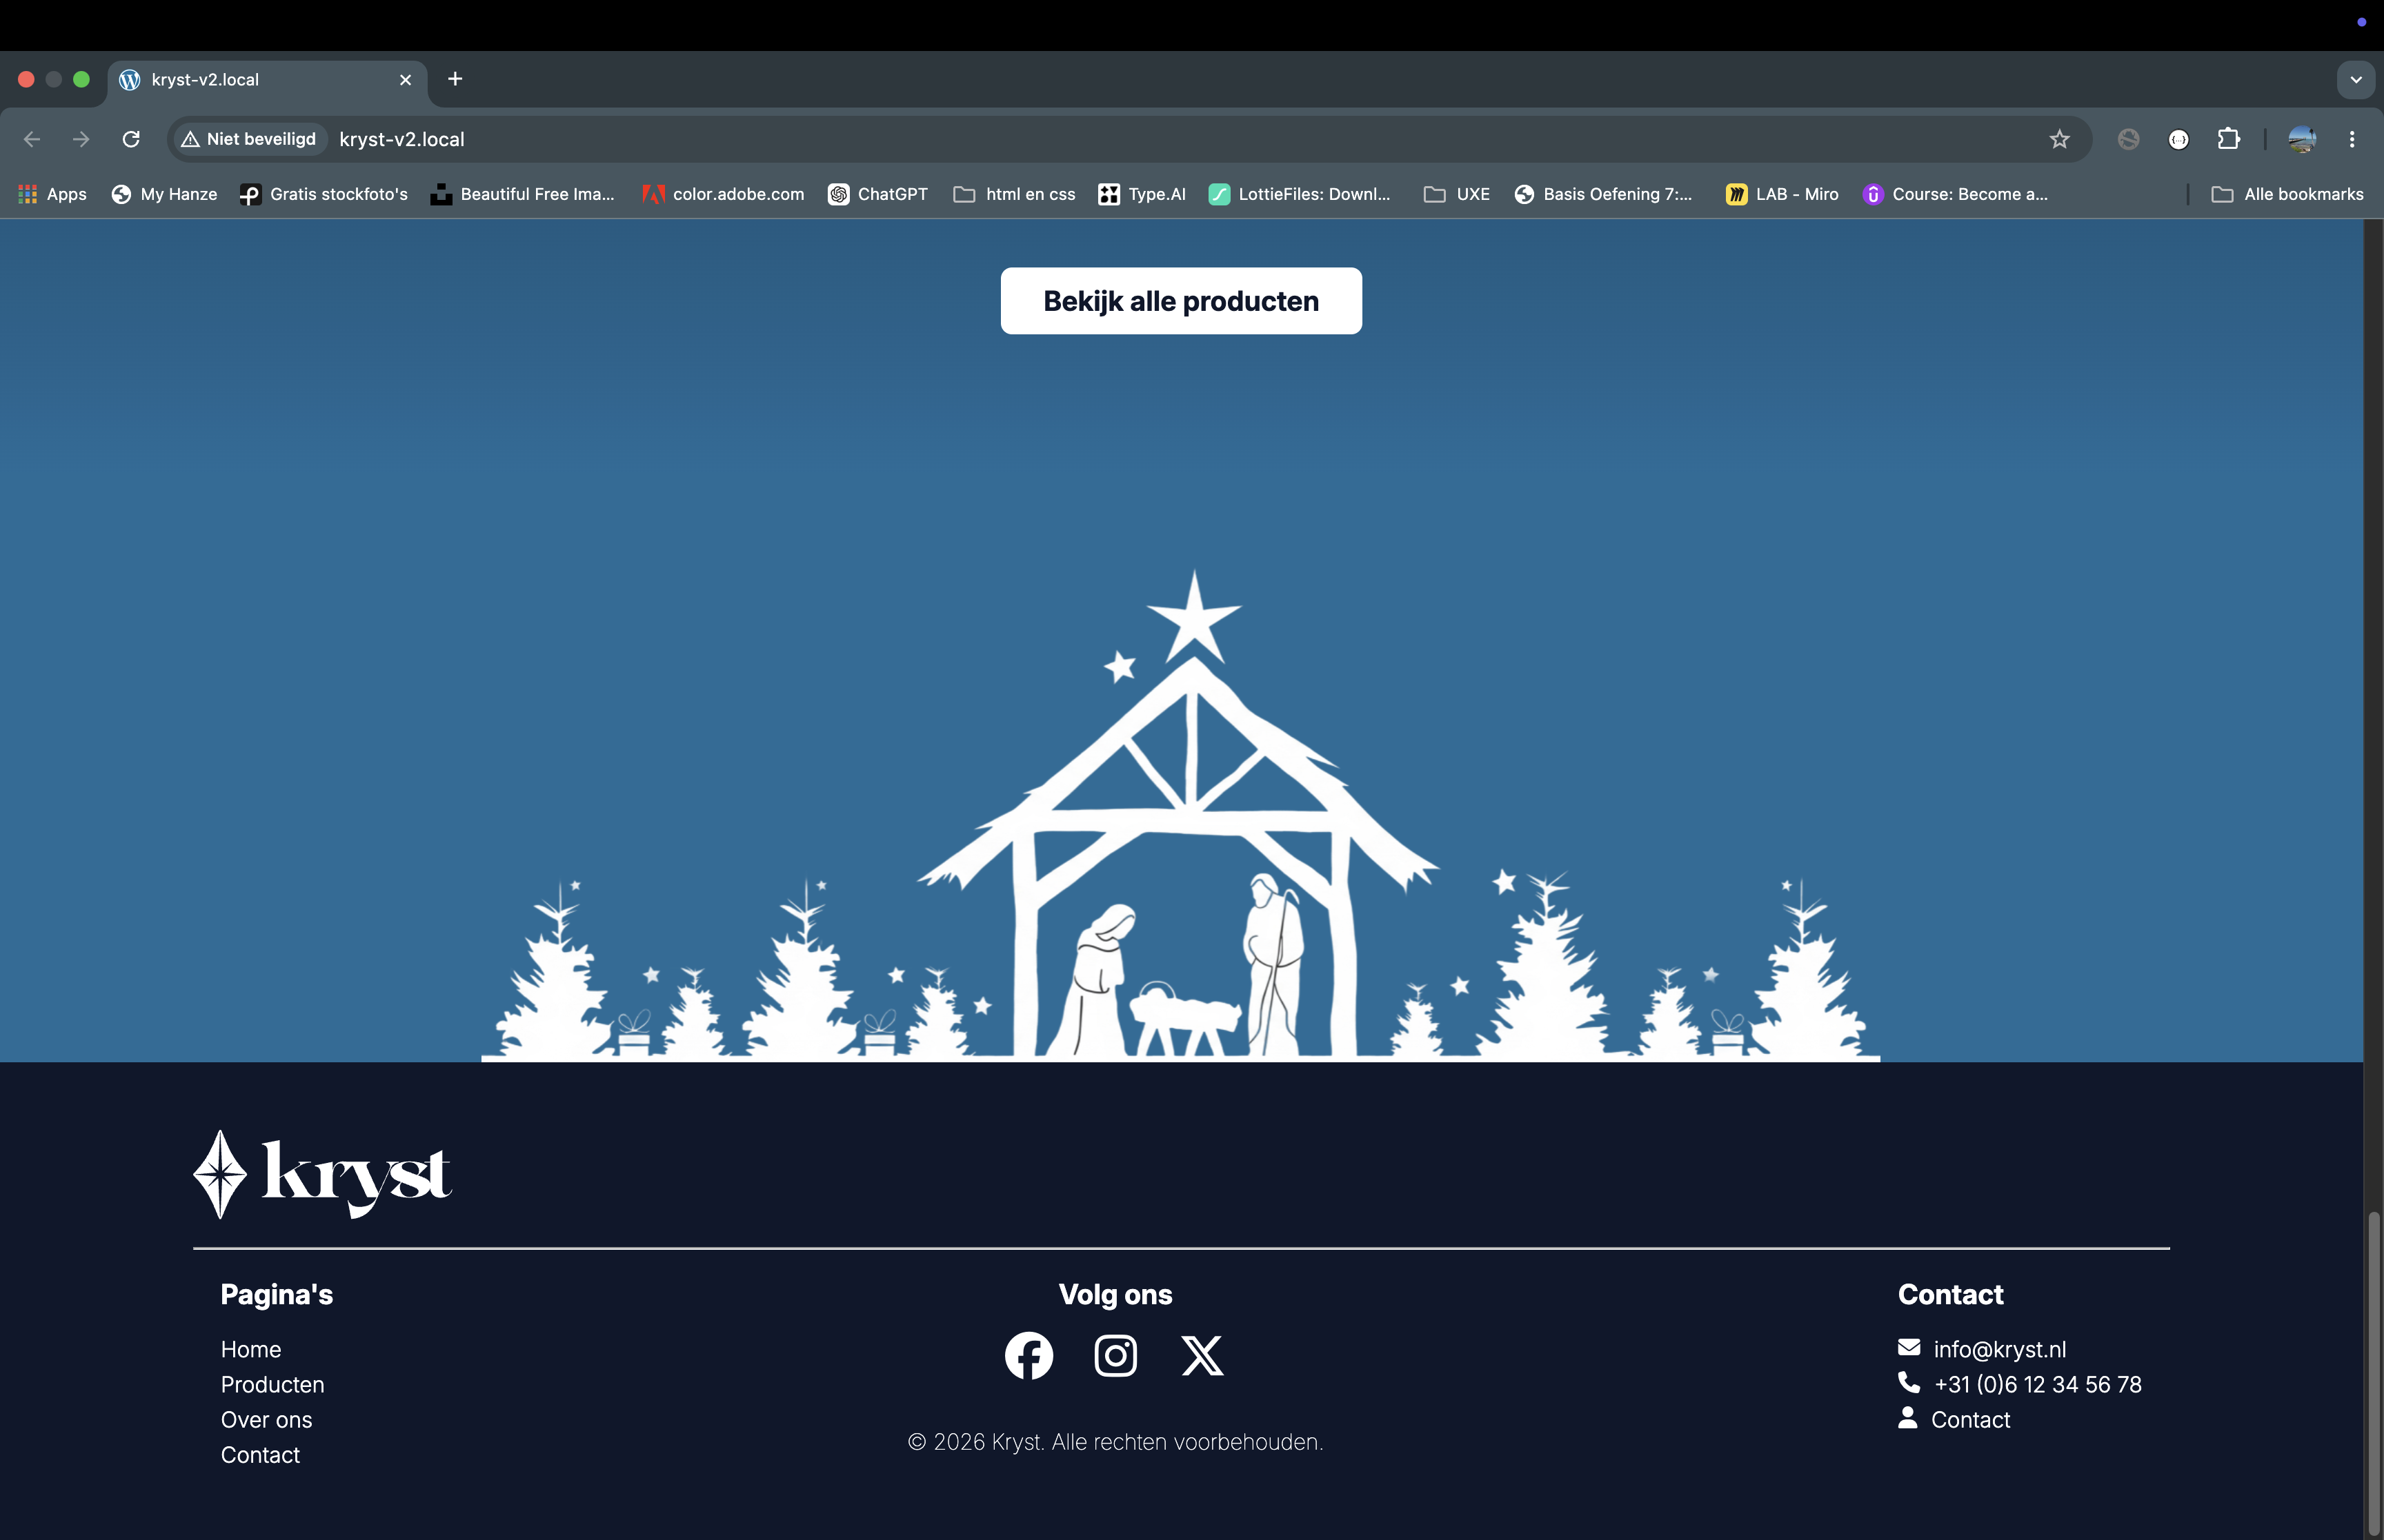Click the Volg ons footer heading
Viewport: 2384px width, 1540px height.
coord(1115,1294)
